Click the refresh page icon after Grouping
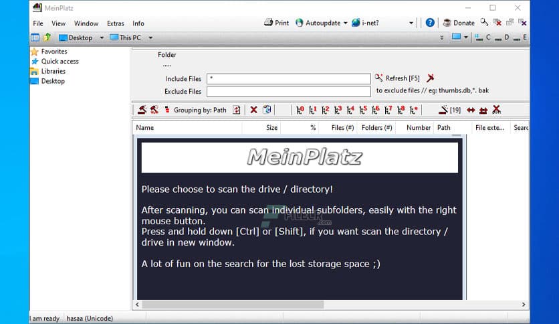This screenshot has width=559, height=324. pos(236,110)
